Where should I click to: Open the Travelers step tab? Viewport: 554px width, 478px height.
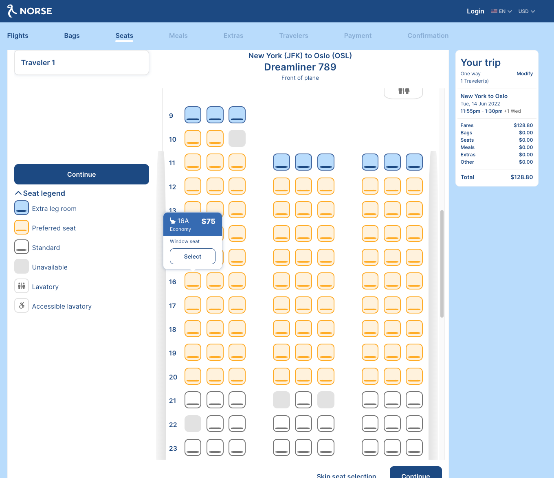click(294, 36)
